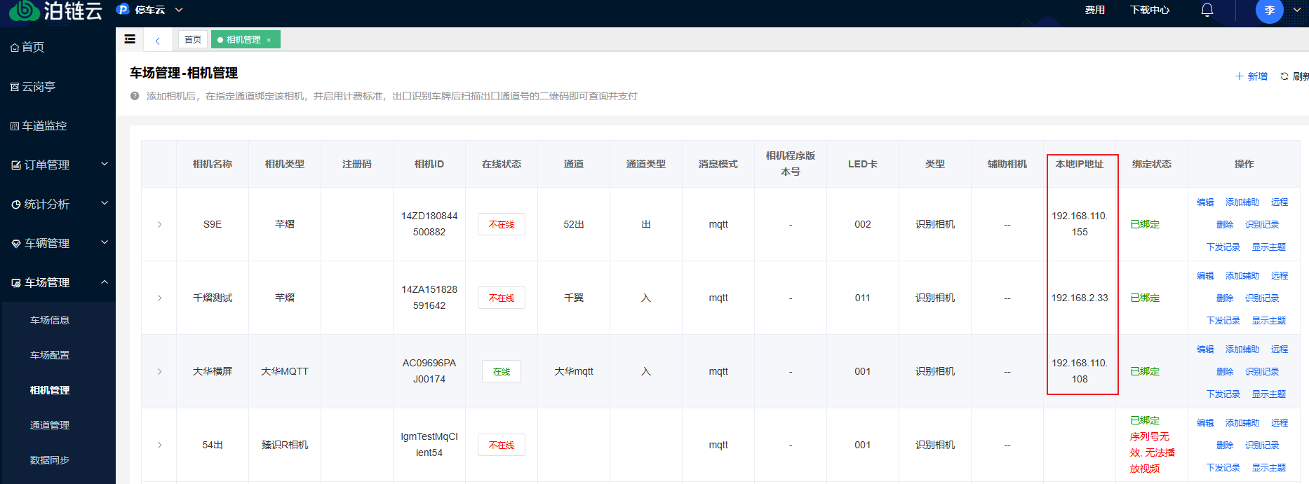The image size is (1309, 484).
Task: Close the 相机管理 tab
Action: point(269,40)
